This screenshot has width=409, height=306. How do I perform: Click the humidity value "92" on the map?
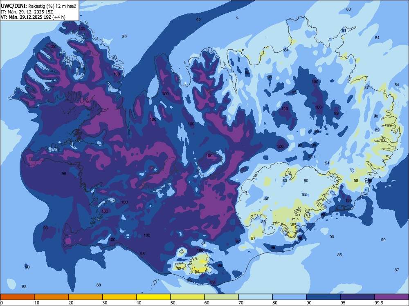coord(198,20)
